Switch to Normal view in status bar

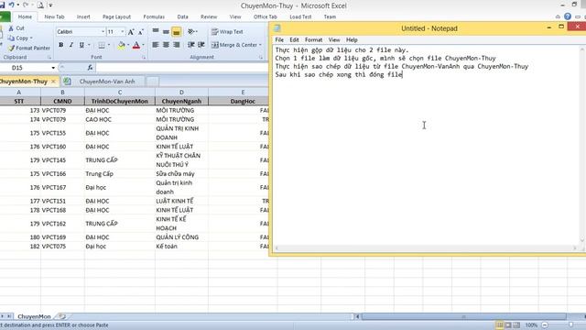coord(499,325)
